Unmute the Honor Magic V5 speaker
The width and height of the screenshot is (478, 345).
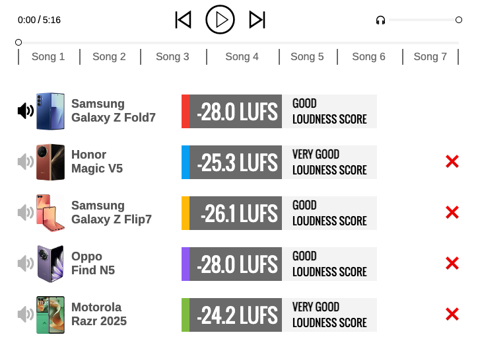point(26,162)
